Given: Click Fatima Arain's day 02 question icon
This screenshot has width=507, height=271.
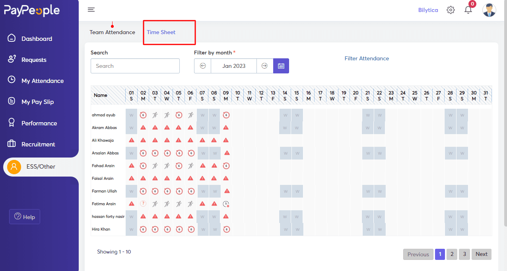Looking at the screenshot, I should point(143,204).
